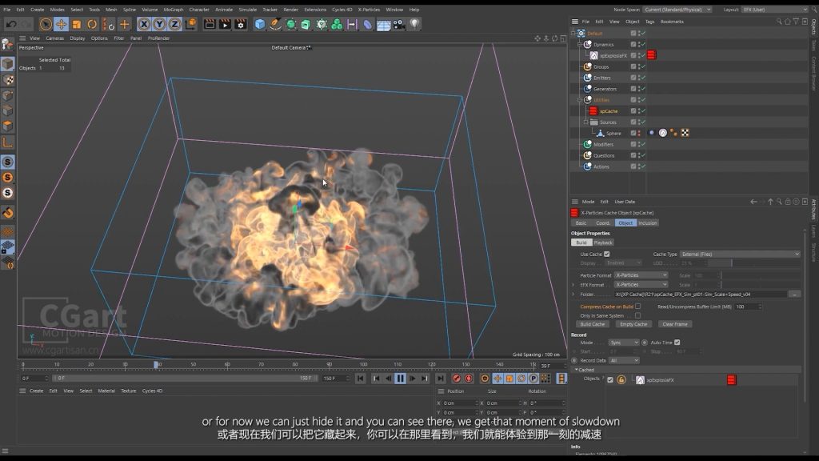Open Edit Render Settings icon
This screenshot has height=461, width=819.
click(241, 24)
